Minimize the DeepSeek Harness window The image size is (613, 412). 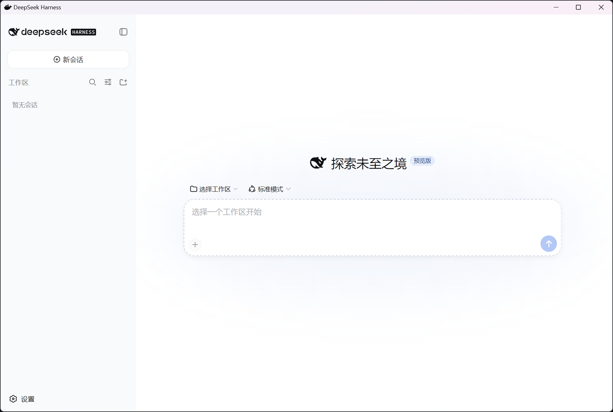(x=556, y=7)
